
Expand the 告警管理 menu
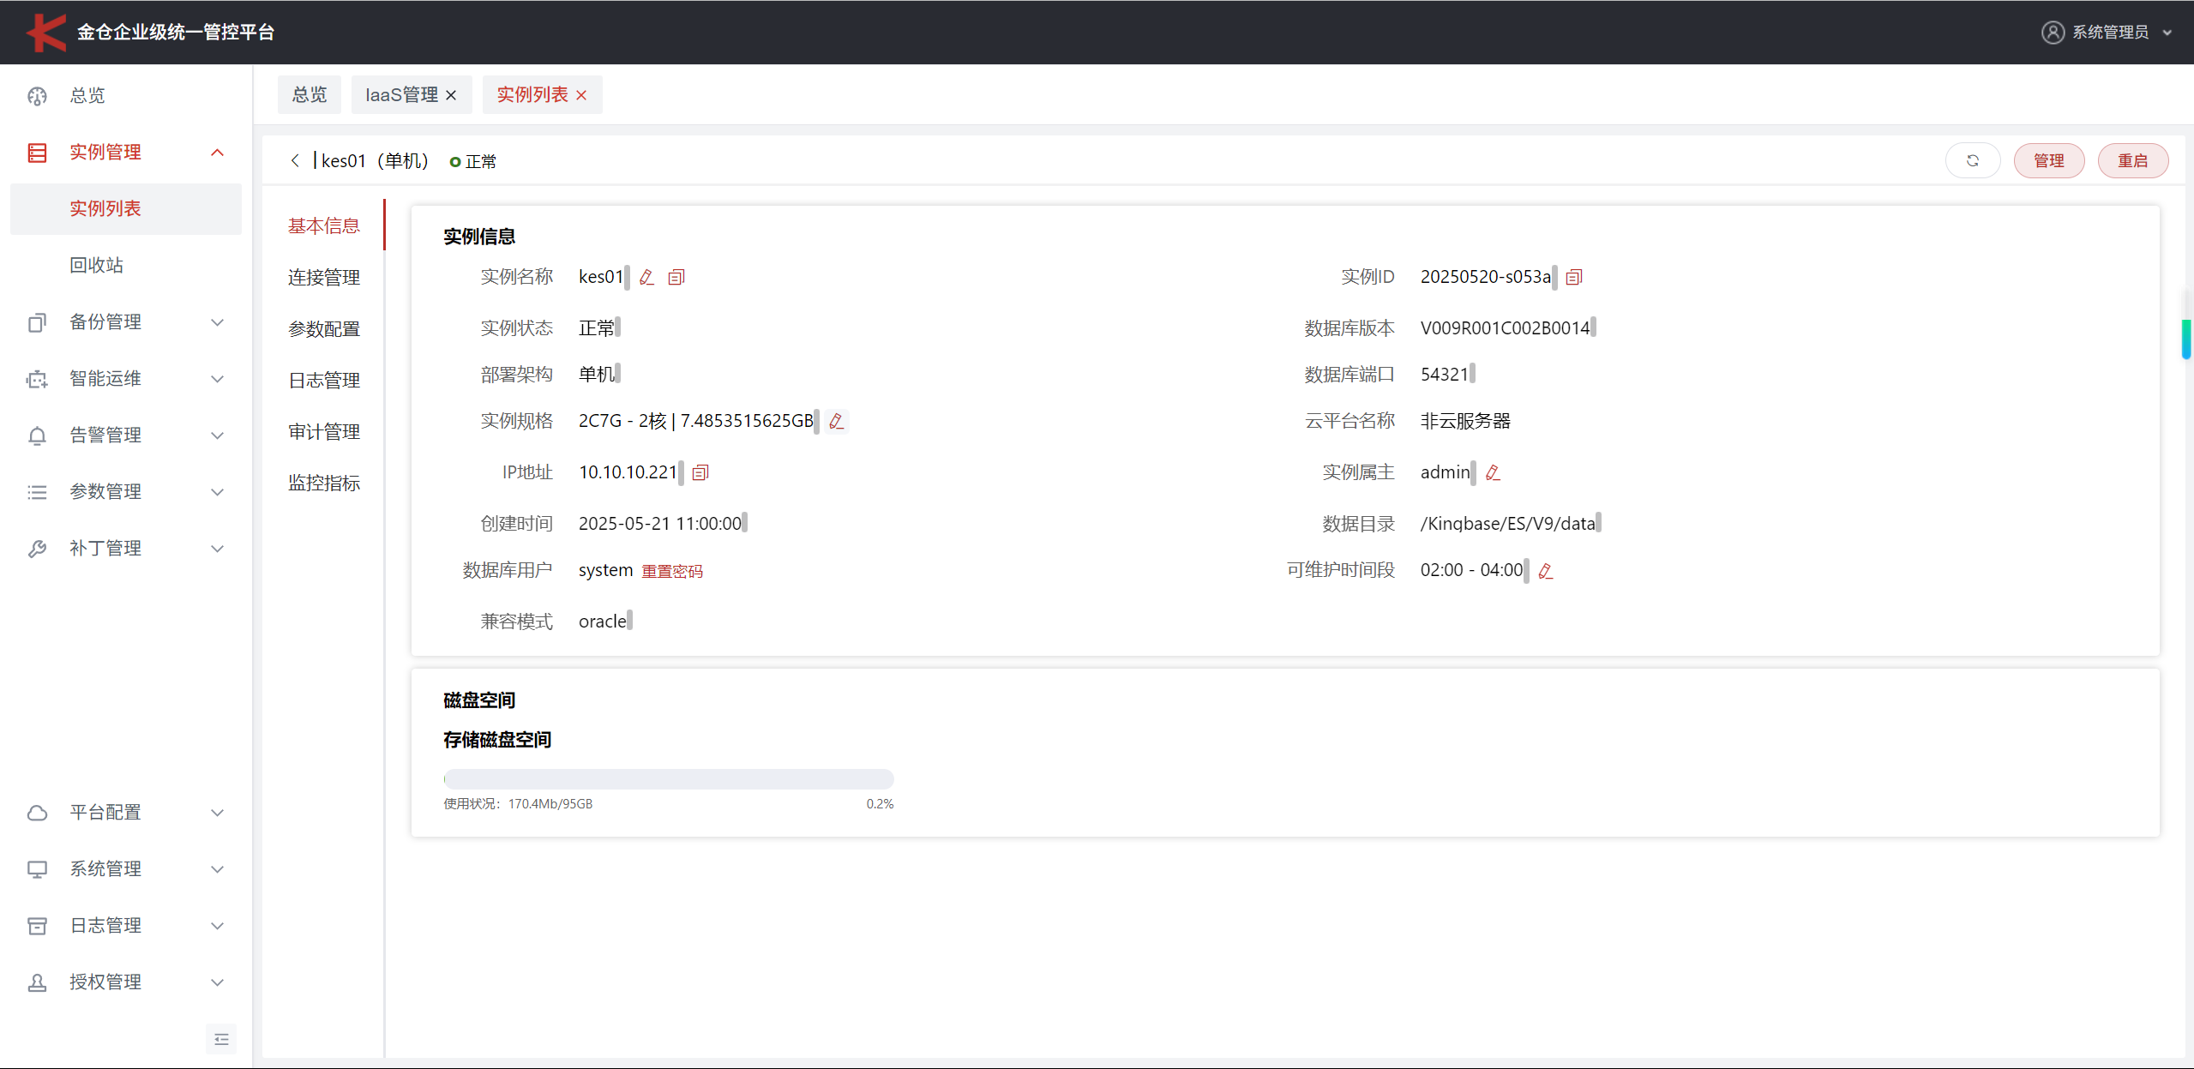coord(218,435)
